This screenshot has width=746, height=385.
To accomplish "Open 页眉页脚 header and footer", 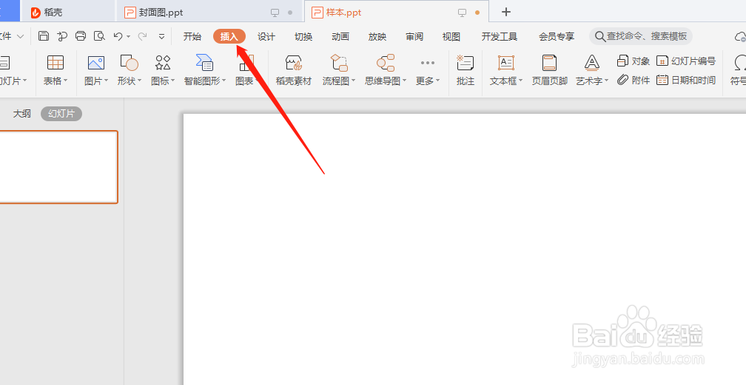I will point(549,70).
